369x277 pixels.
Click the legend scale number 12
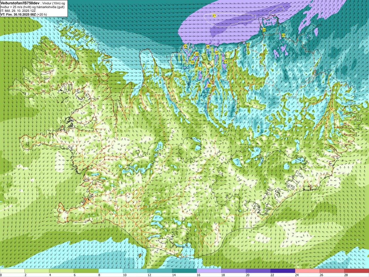[149, 275]
